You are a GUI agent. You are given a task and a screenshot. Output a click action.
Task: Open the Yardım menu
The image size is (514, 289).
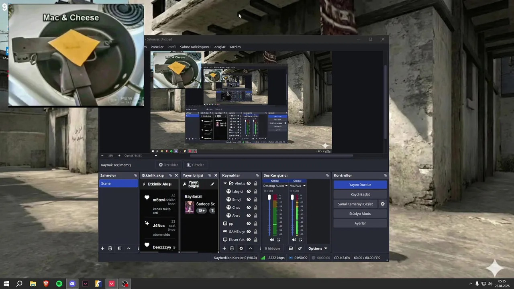click(x=235, y=47)
